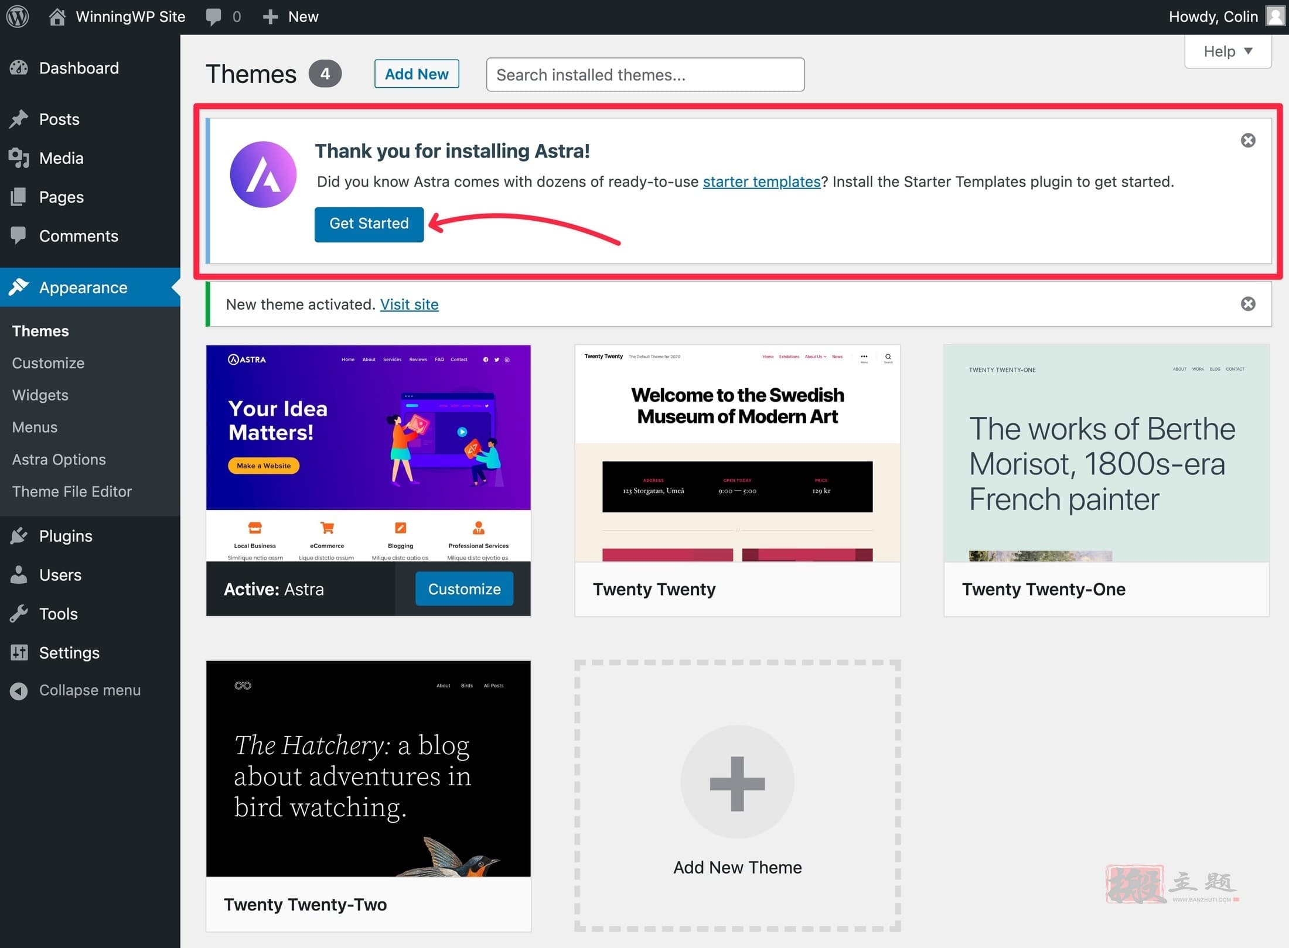
Task: Click the Media library icon
Action: [x=19, y=158]
